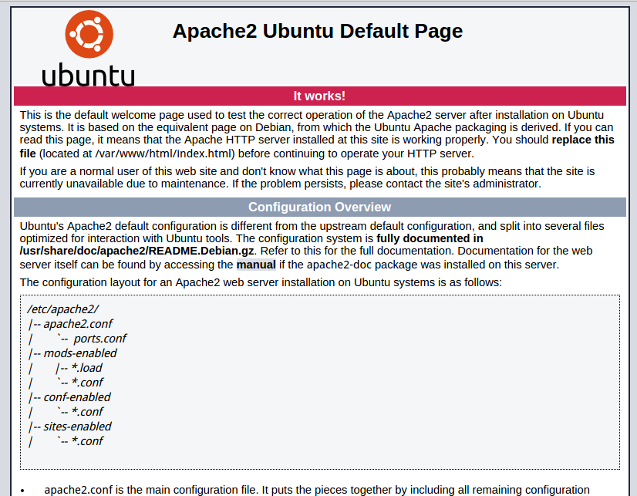Click the 'fully documented in' bold text

pyautogui.click(x=430, y=238)
